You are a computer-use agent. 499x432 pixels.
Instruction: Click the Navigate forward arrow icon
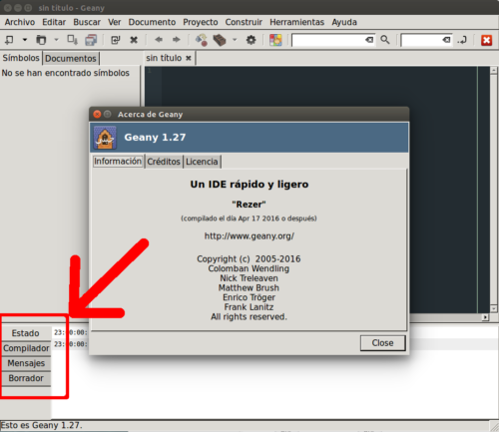point(176,40)
